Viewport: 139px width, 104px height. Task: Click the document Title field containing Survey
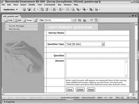58,20
